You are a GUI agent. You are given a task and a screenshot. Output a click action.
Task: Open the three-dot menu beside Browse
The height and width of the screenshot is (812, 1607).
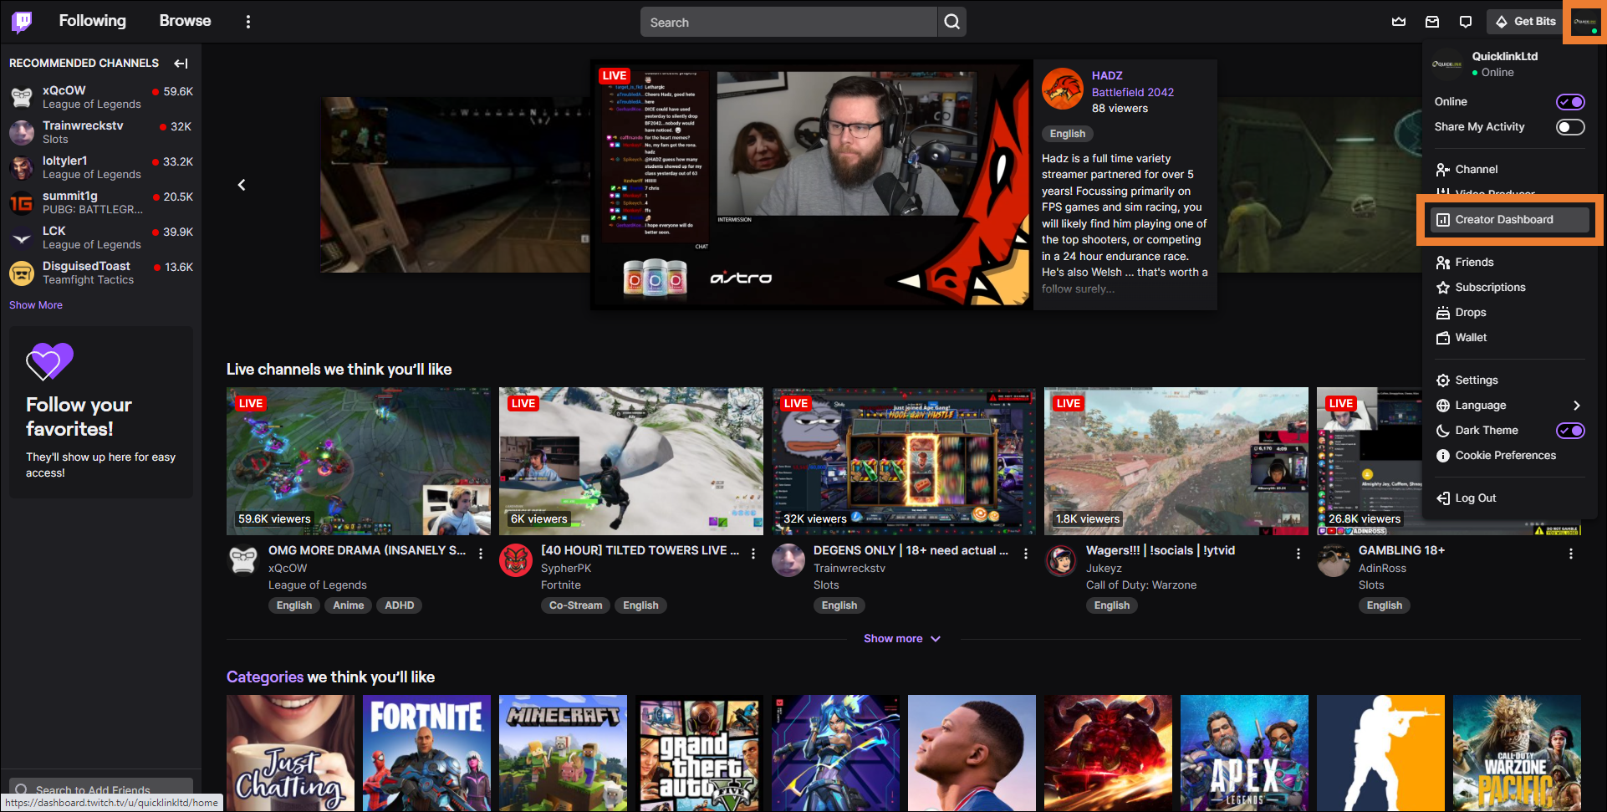point(247,22)
